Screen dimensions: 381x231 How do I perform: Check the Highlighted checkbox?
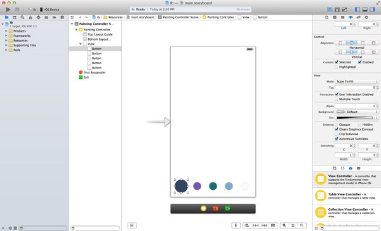pyautogui.click(x=337, y=67)
